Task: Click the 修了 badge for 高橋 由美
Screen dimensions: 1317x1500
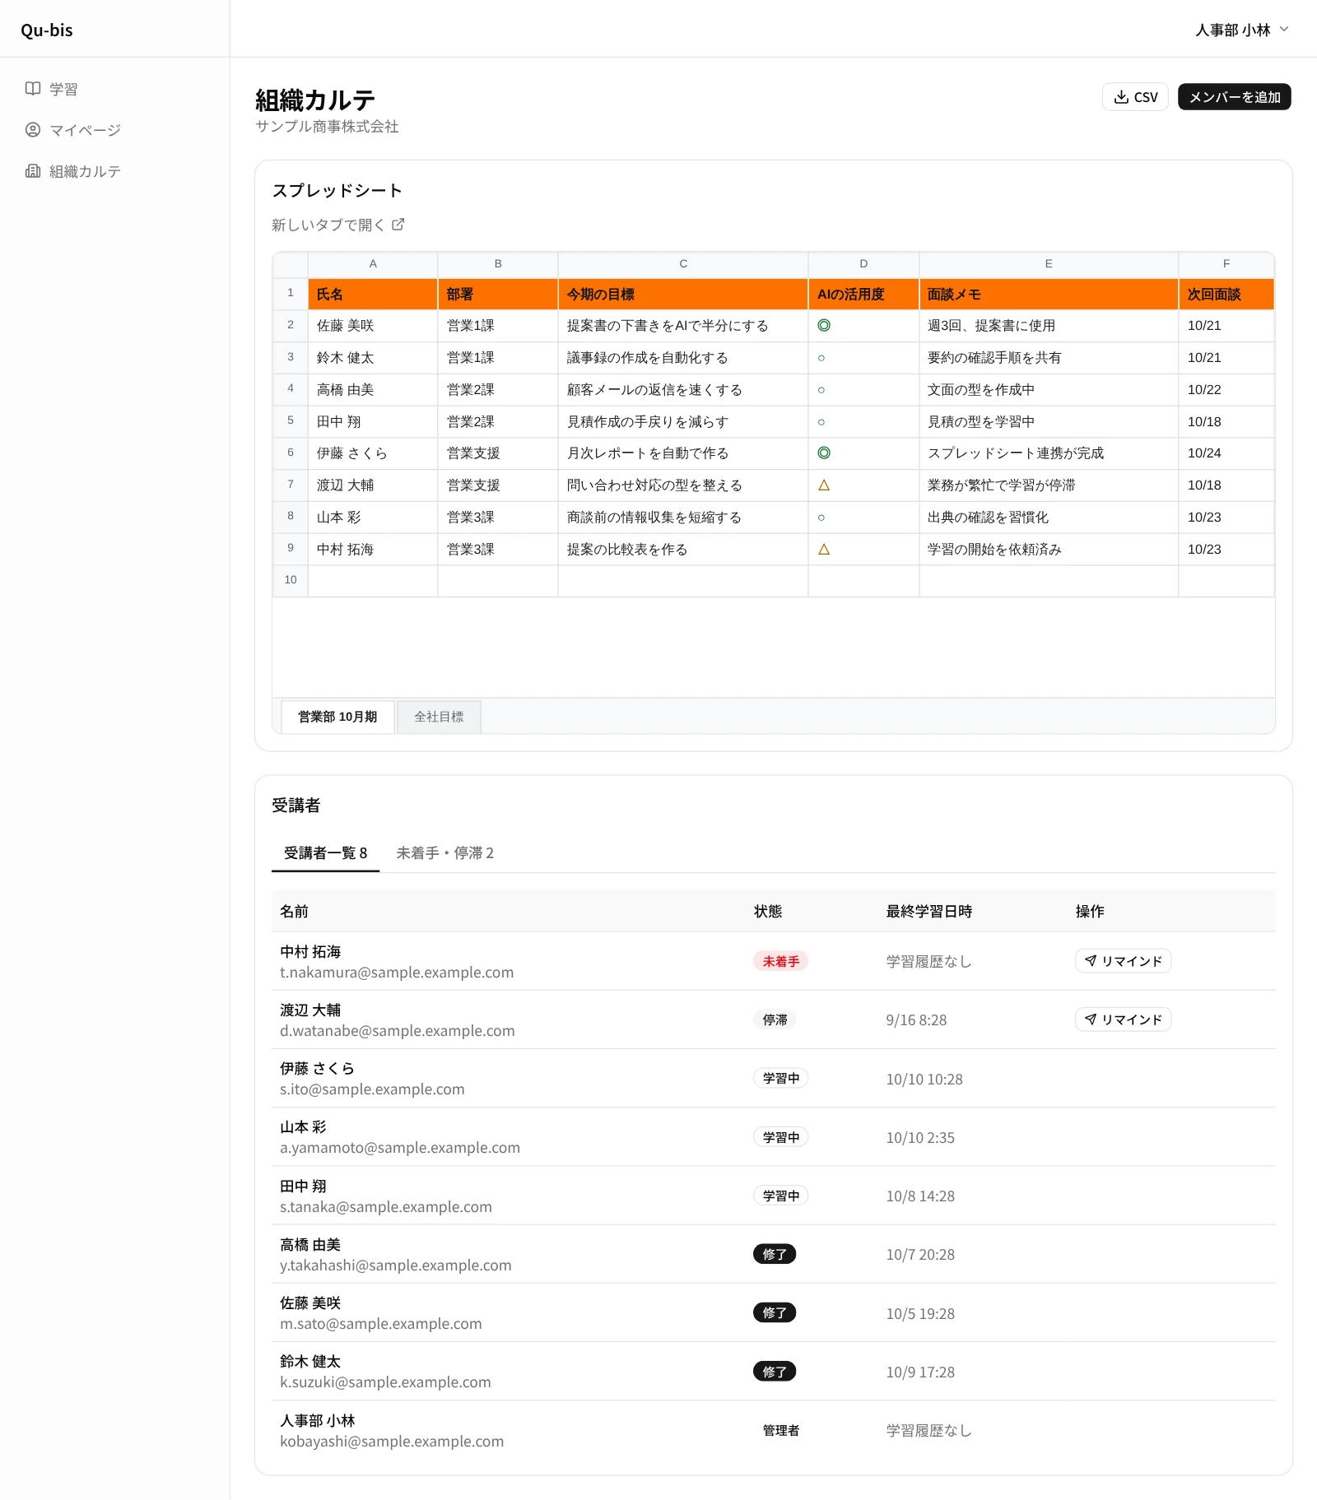Action: tap(775, 1254)
